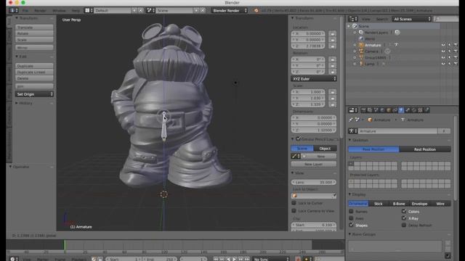Open the Object Constraints properties tab icon

click(395, 110)
